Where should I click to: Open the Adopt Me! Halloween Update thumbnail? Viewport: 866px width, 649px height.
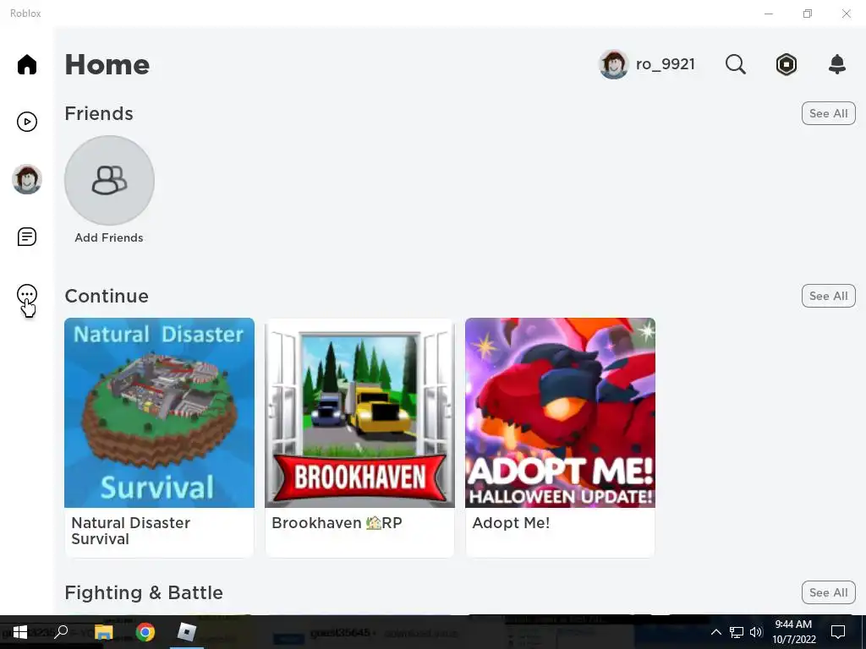560,412
